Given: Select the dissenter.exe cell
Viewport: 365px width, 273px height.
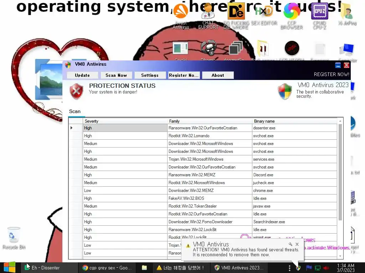Looking at the screenshot, I should point(295,128).
